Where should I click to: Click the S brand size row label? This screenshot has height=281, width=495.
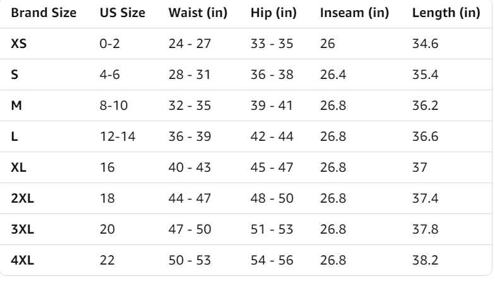(x=15, y=75)
